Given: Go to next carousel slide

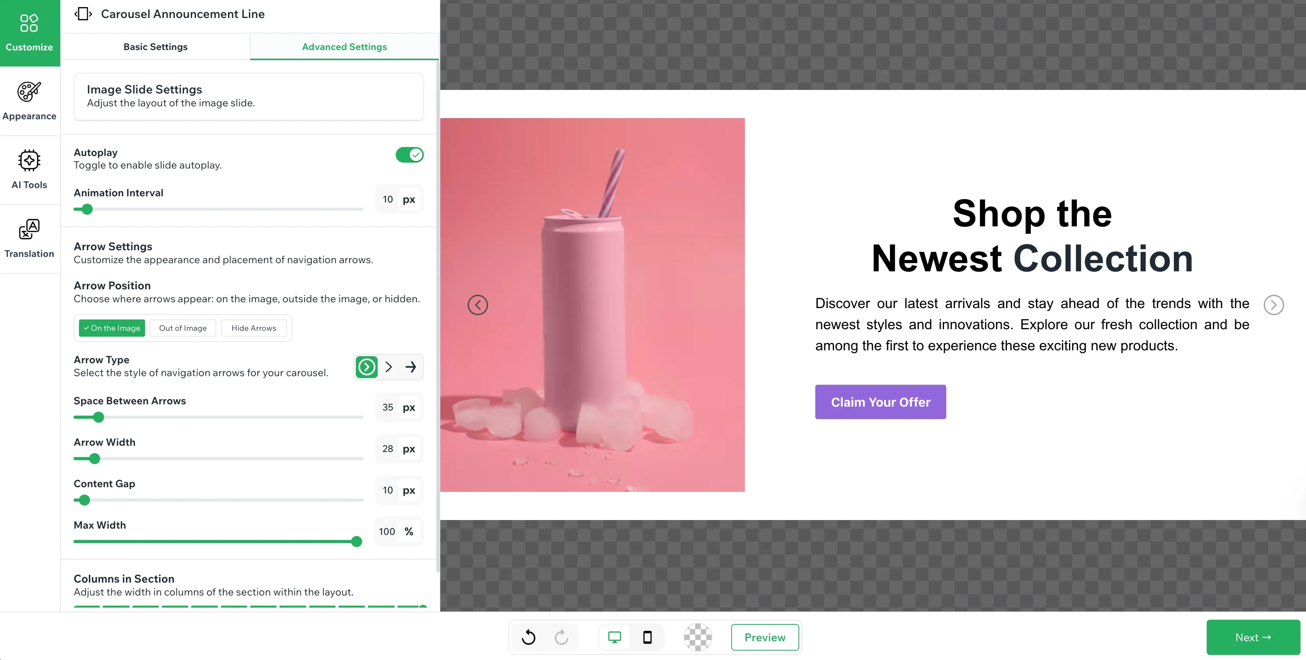Looking at the screenshot, I should pos(1273,305).
